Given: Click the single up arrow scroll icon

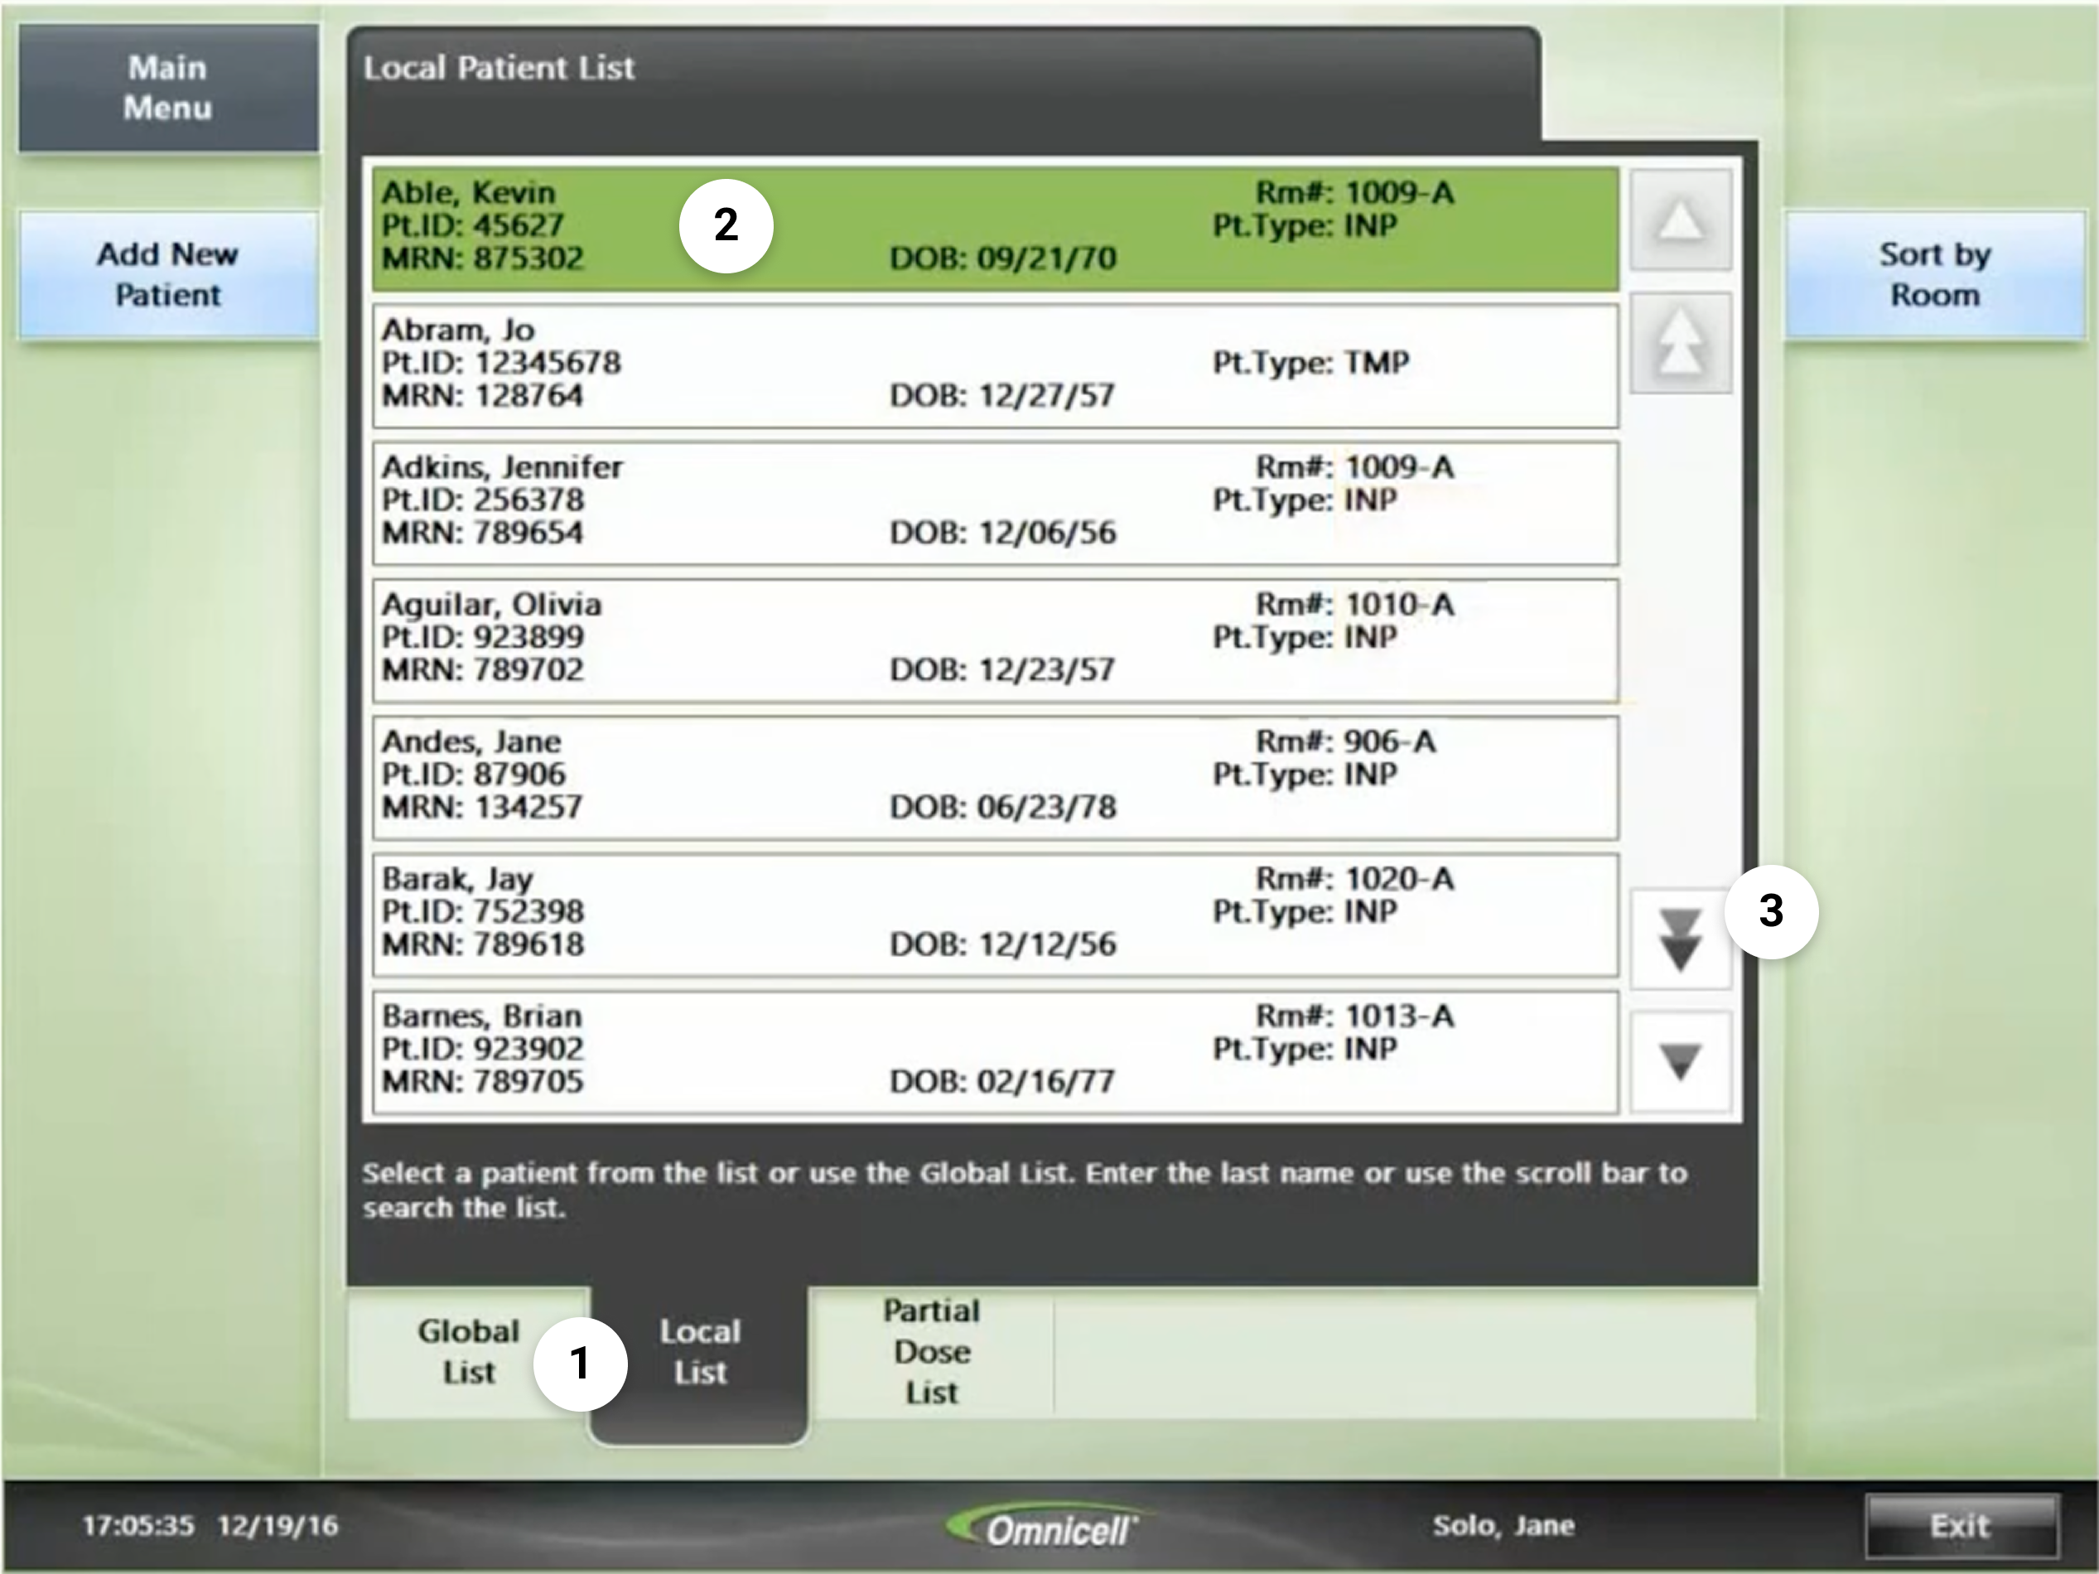Looking at the screenshot, I should pos(1681,221).
